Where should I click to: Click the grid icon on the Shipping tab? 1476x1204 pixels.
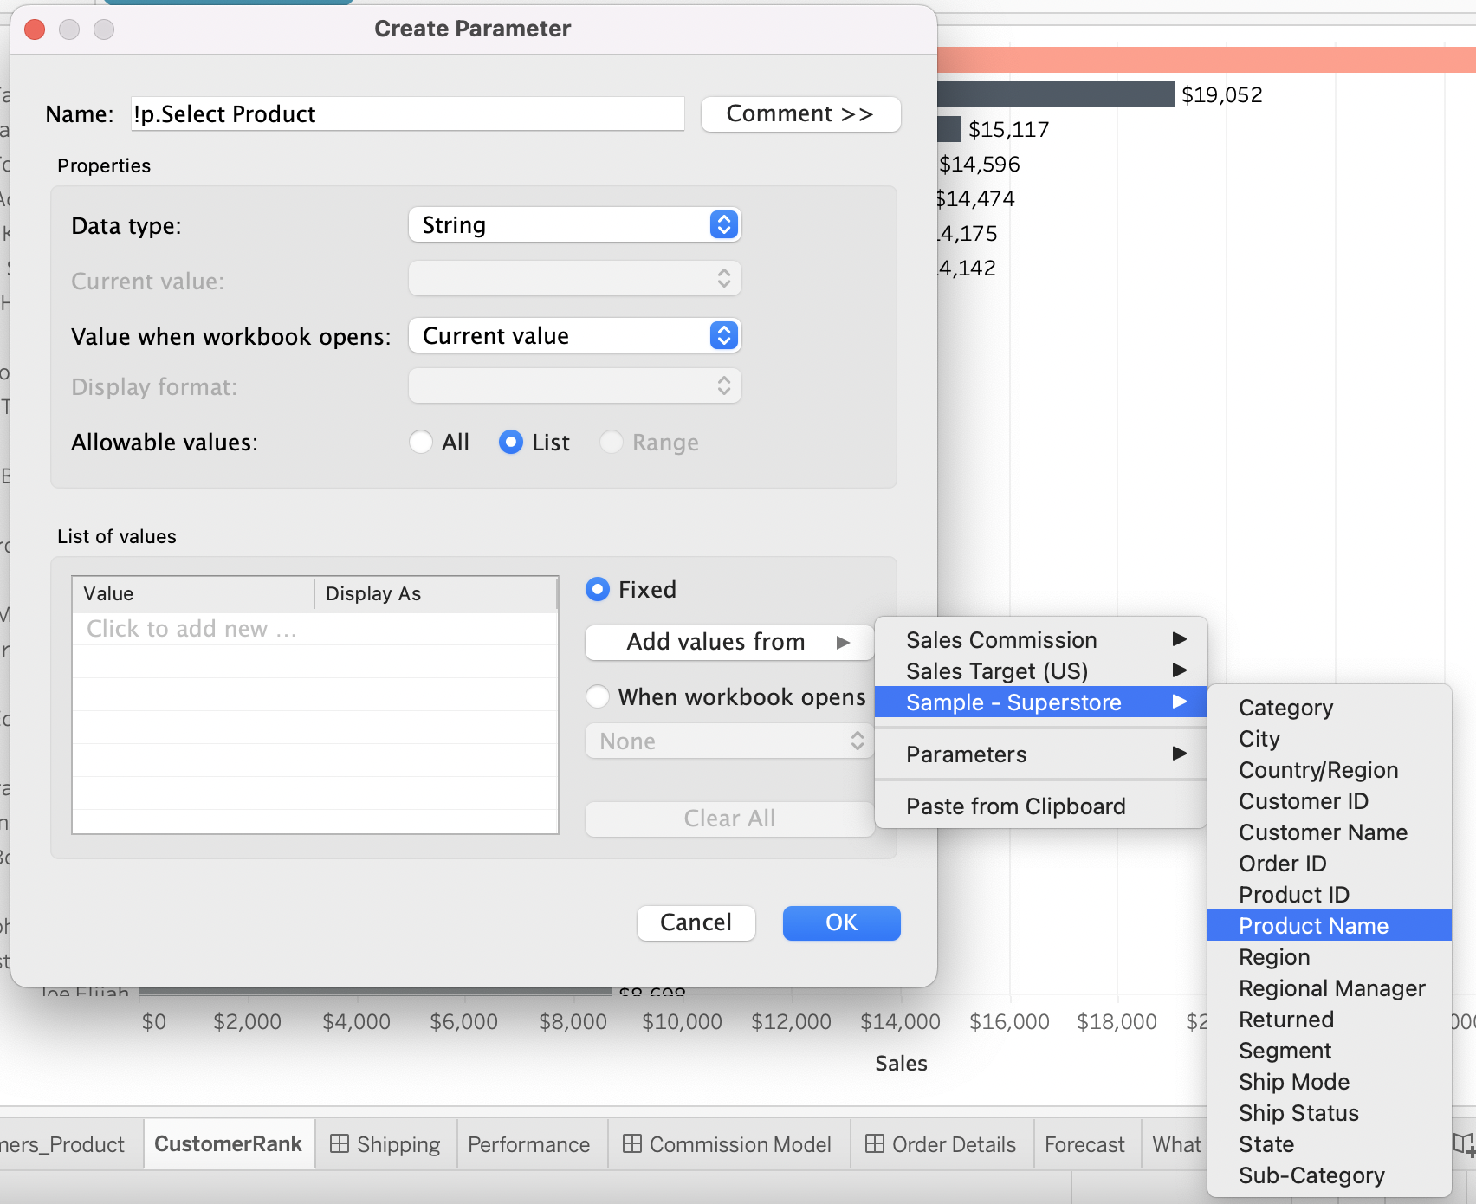(340, 1144)
